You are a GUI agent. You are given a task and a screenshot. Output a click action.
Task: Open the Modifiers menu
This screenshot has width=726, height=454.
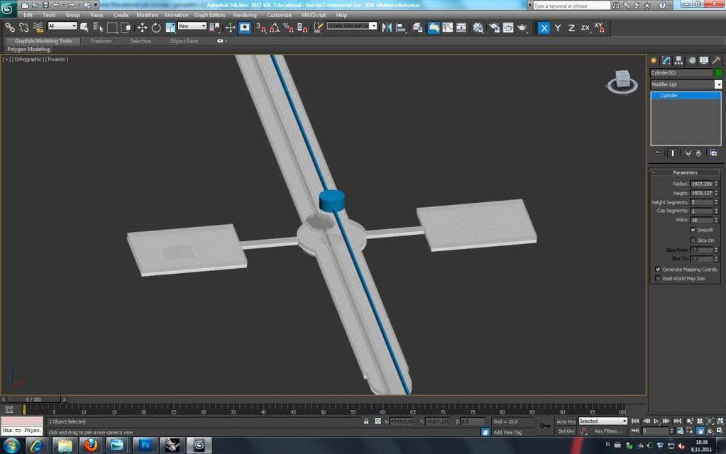click(147, 16)
